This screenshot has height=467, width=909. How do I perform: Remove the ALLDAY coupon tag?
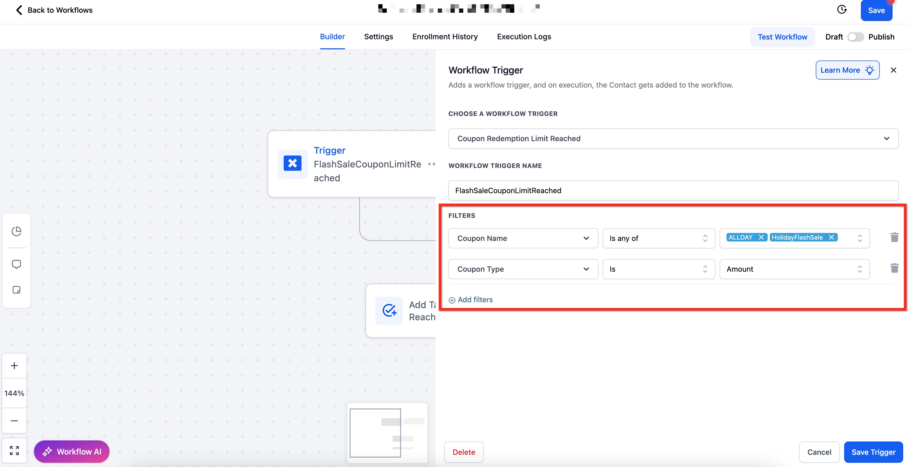(x=761, y=237)
